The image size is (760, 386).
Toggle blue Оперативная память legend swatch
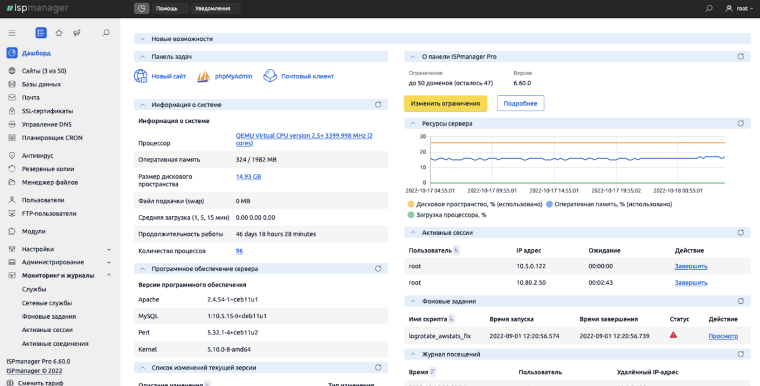coord(549,204)
